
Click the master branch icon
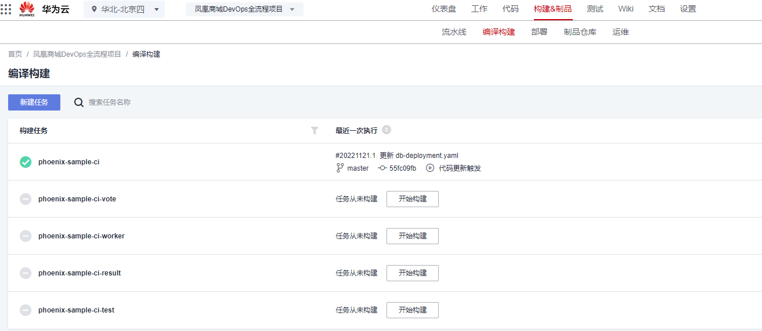coord(340,168)
